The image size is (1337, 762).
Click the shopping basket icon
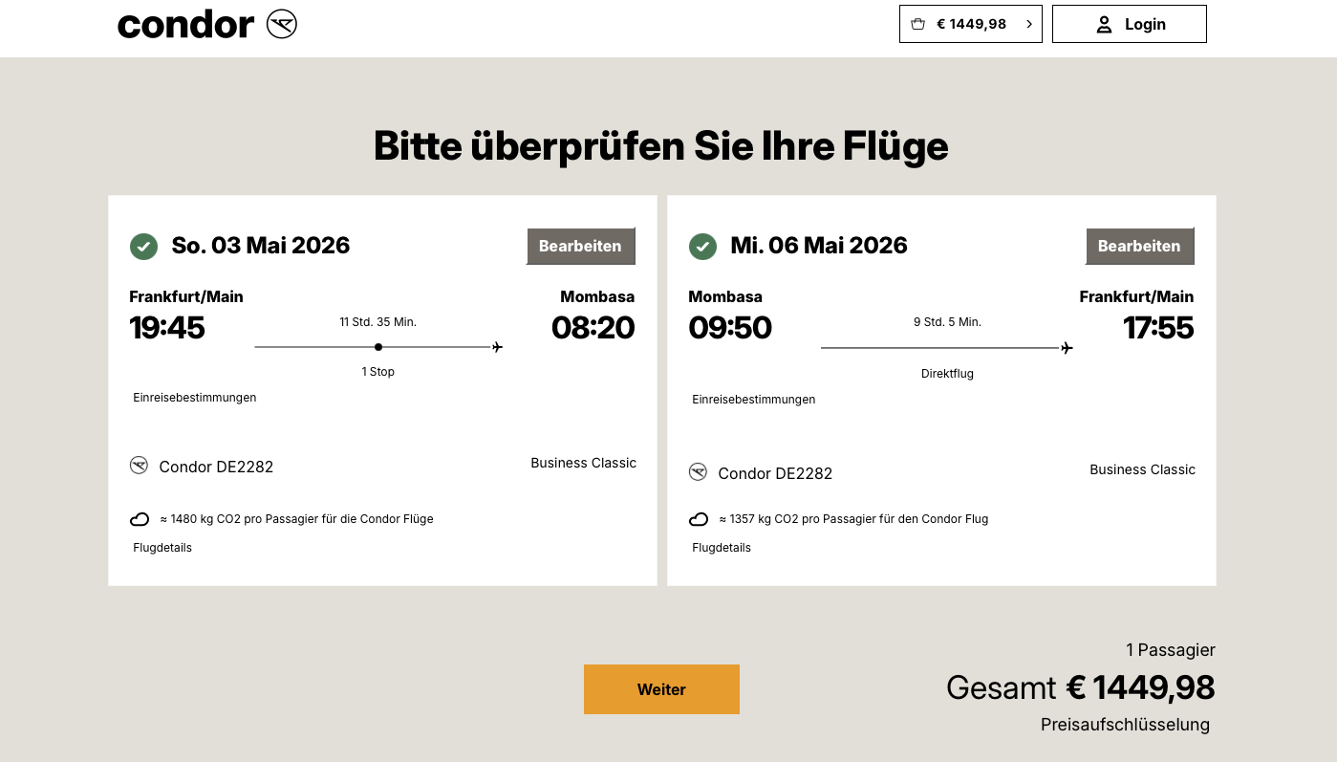[917, 24]
